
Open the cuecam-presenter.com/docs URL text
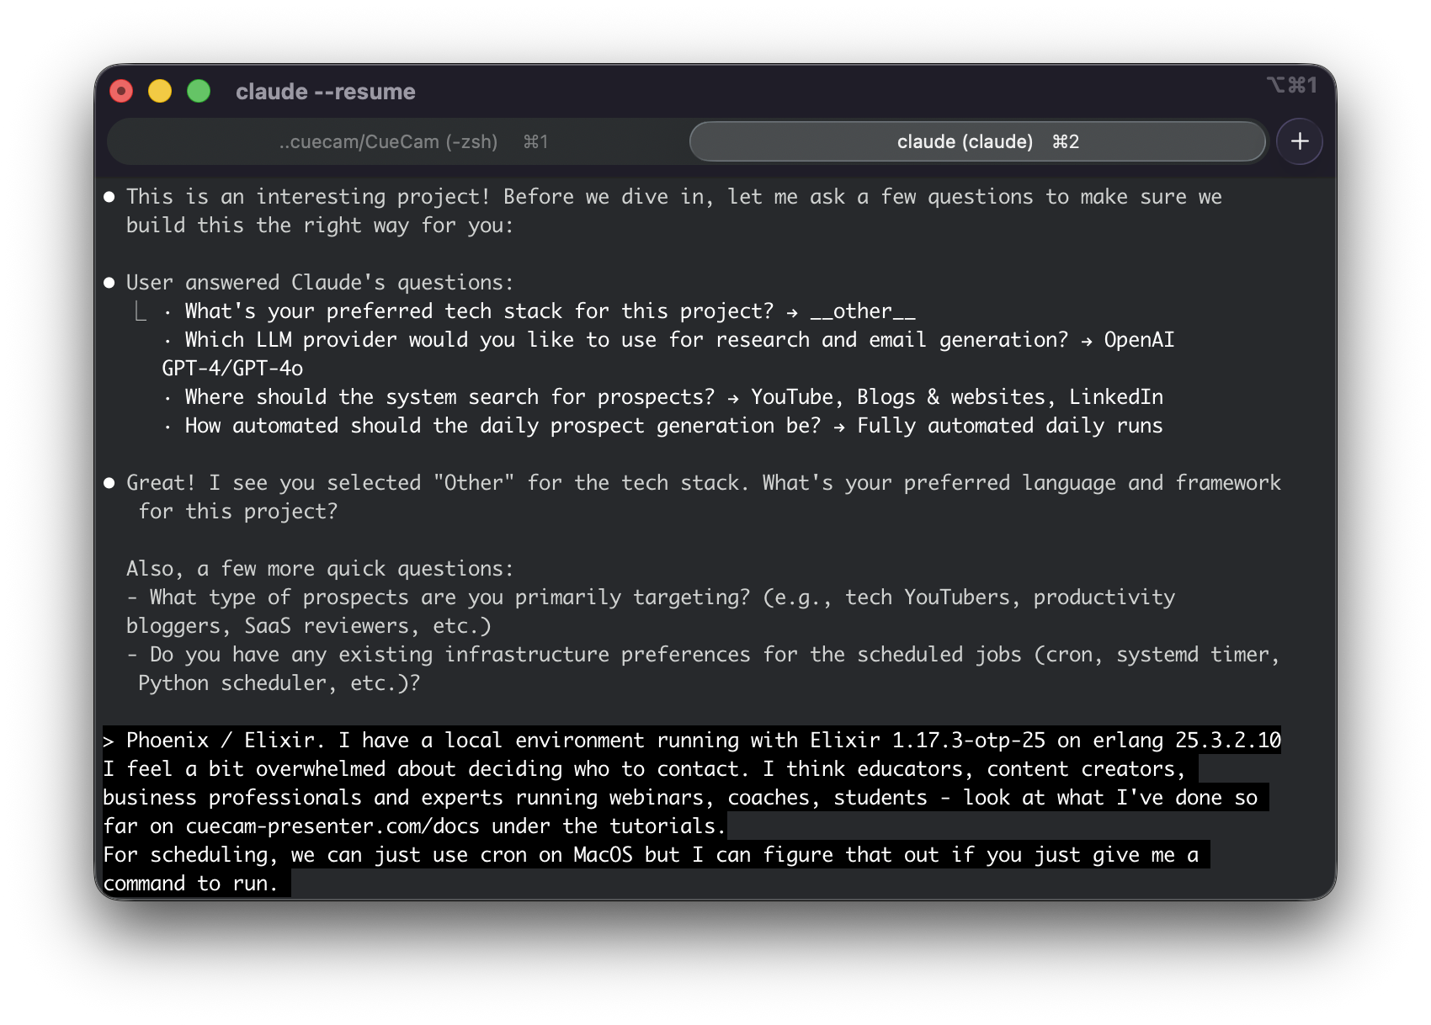(x=332, y=826)
